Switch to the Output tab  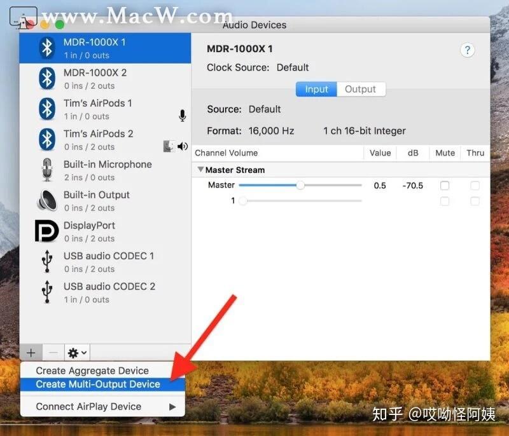click(361, 89)
